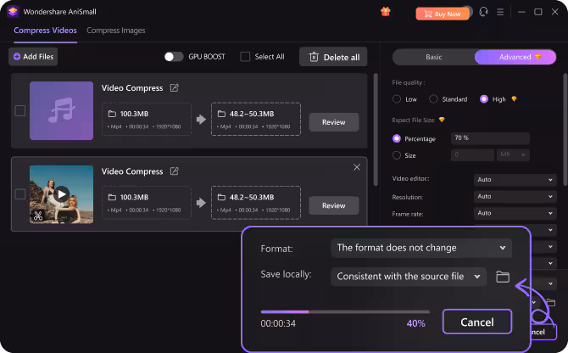
Task: Switch to the Compress Images tab
Action: (x=116, y=31)
